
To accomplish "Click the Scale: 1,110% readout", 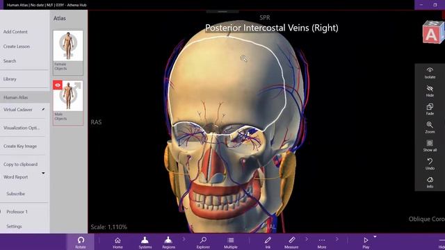I will [x=109, y=227].
